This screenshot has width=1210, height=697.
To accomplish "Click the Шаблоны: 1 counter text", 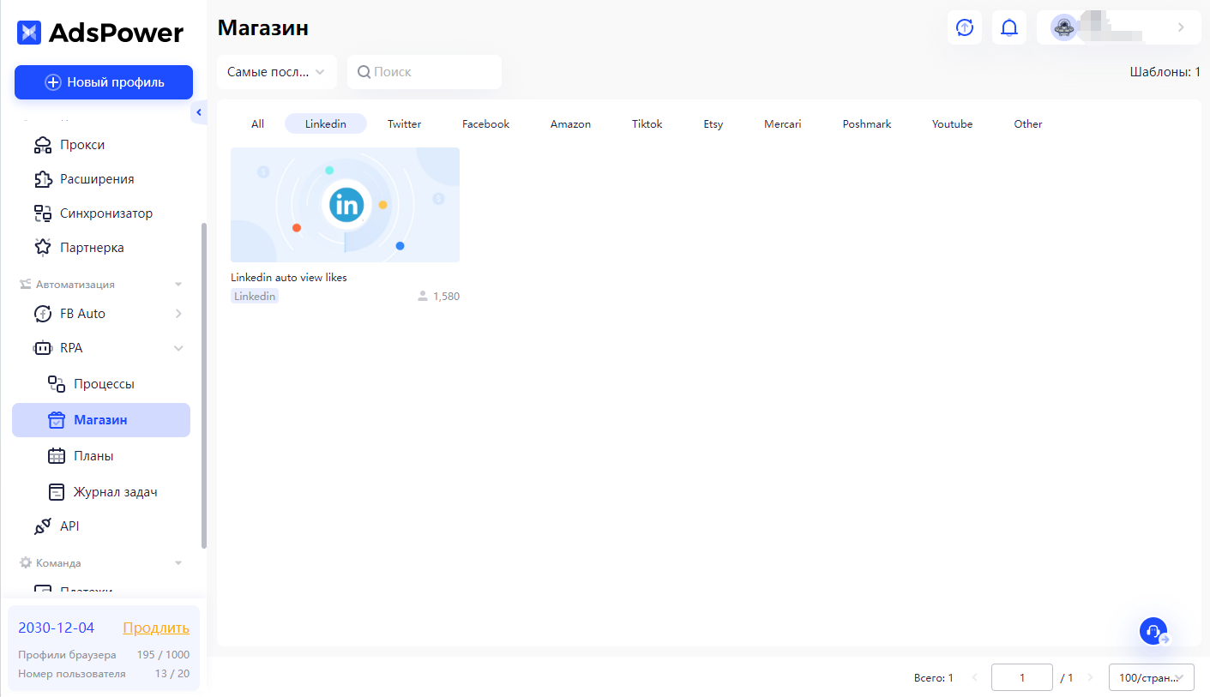I will tap(1165, 72).
